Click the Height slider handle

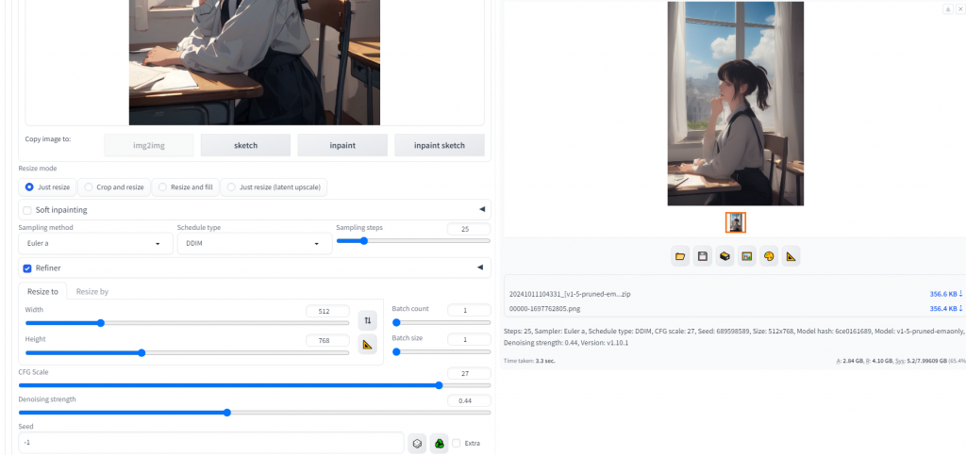click(142, 353)
